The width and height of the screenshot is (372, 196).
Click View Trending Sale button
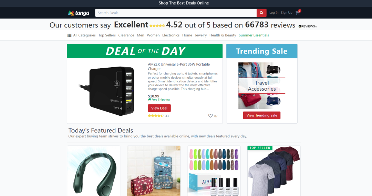[262, 115]
